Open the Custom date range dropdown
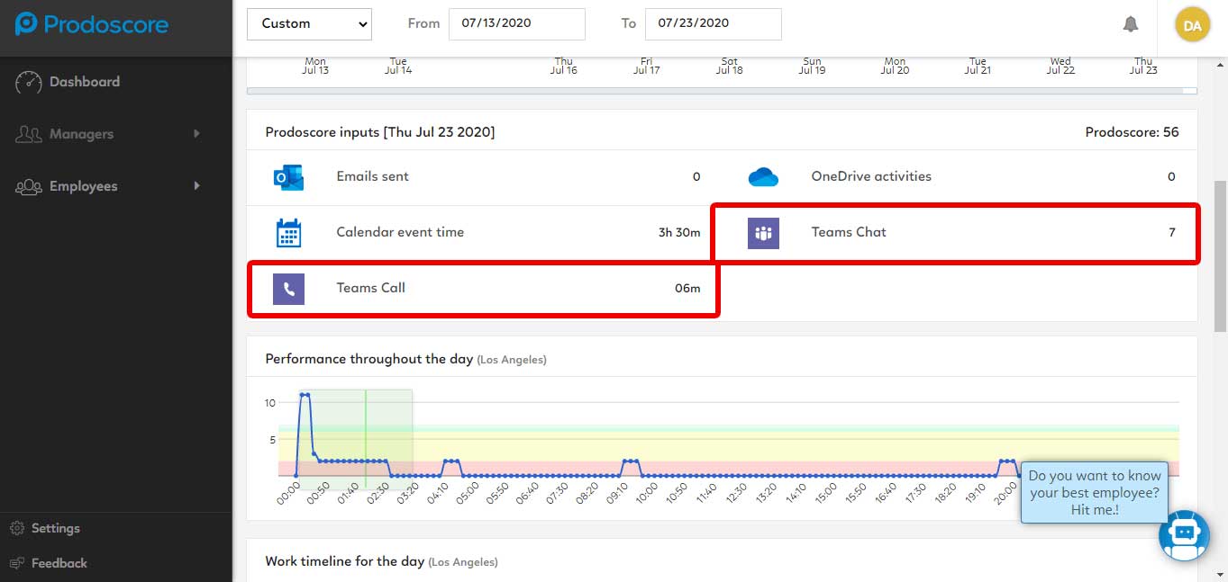Image resolution: width=1228 pixels, height=582 pixels. (309, 23)
